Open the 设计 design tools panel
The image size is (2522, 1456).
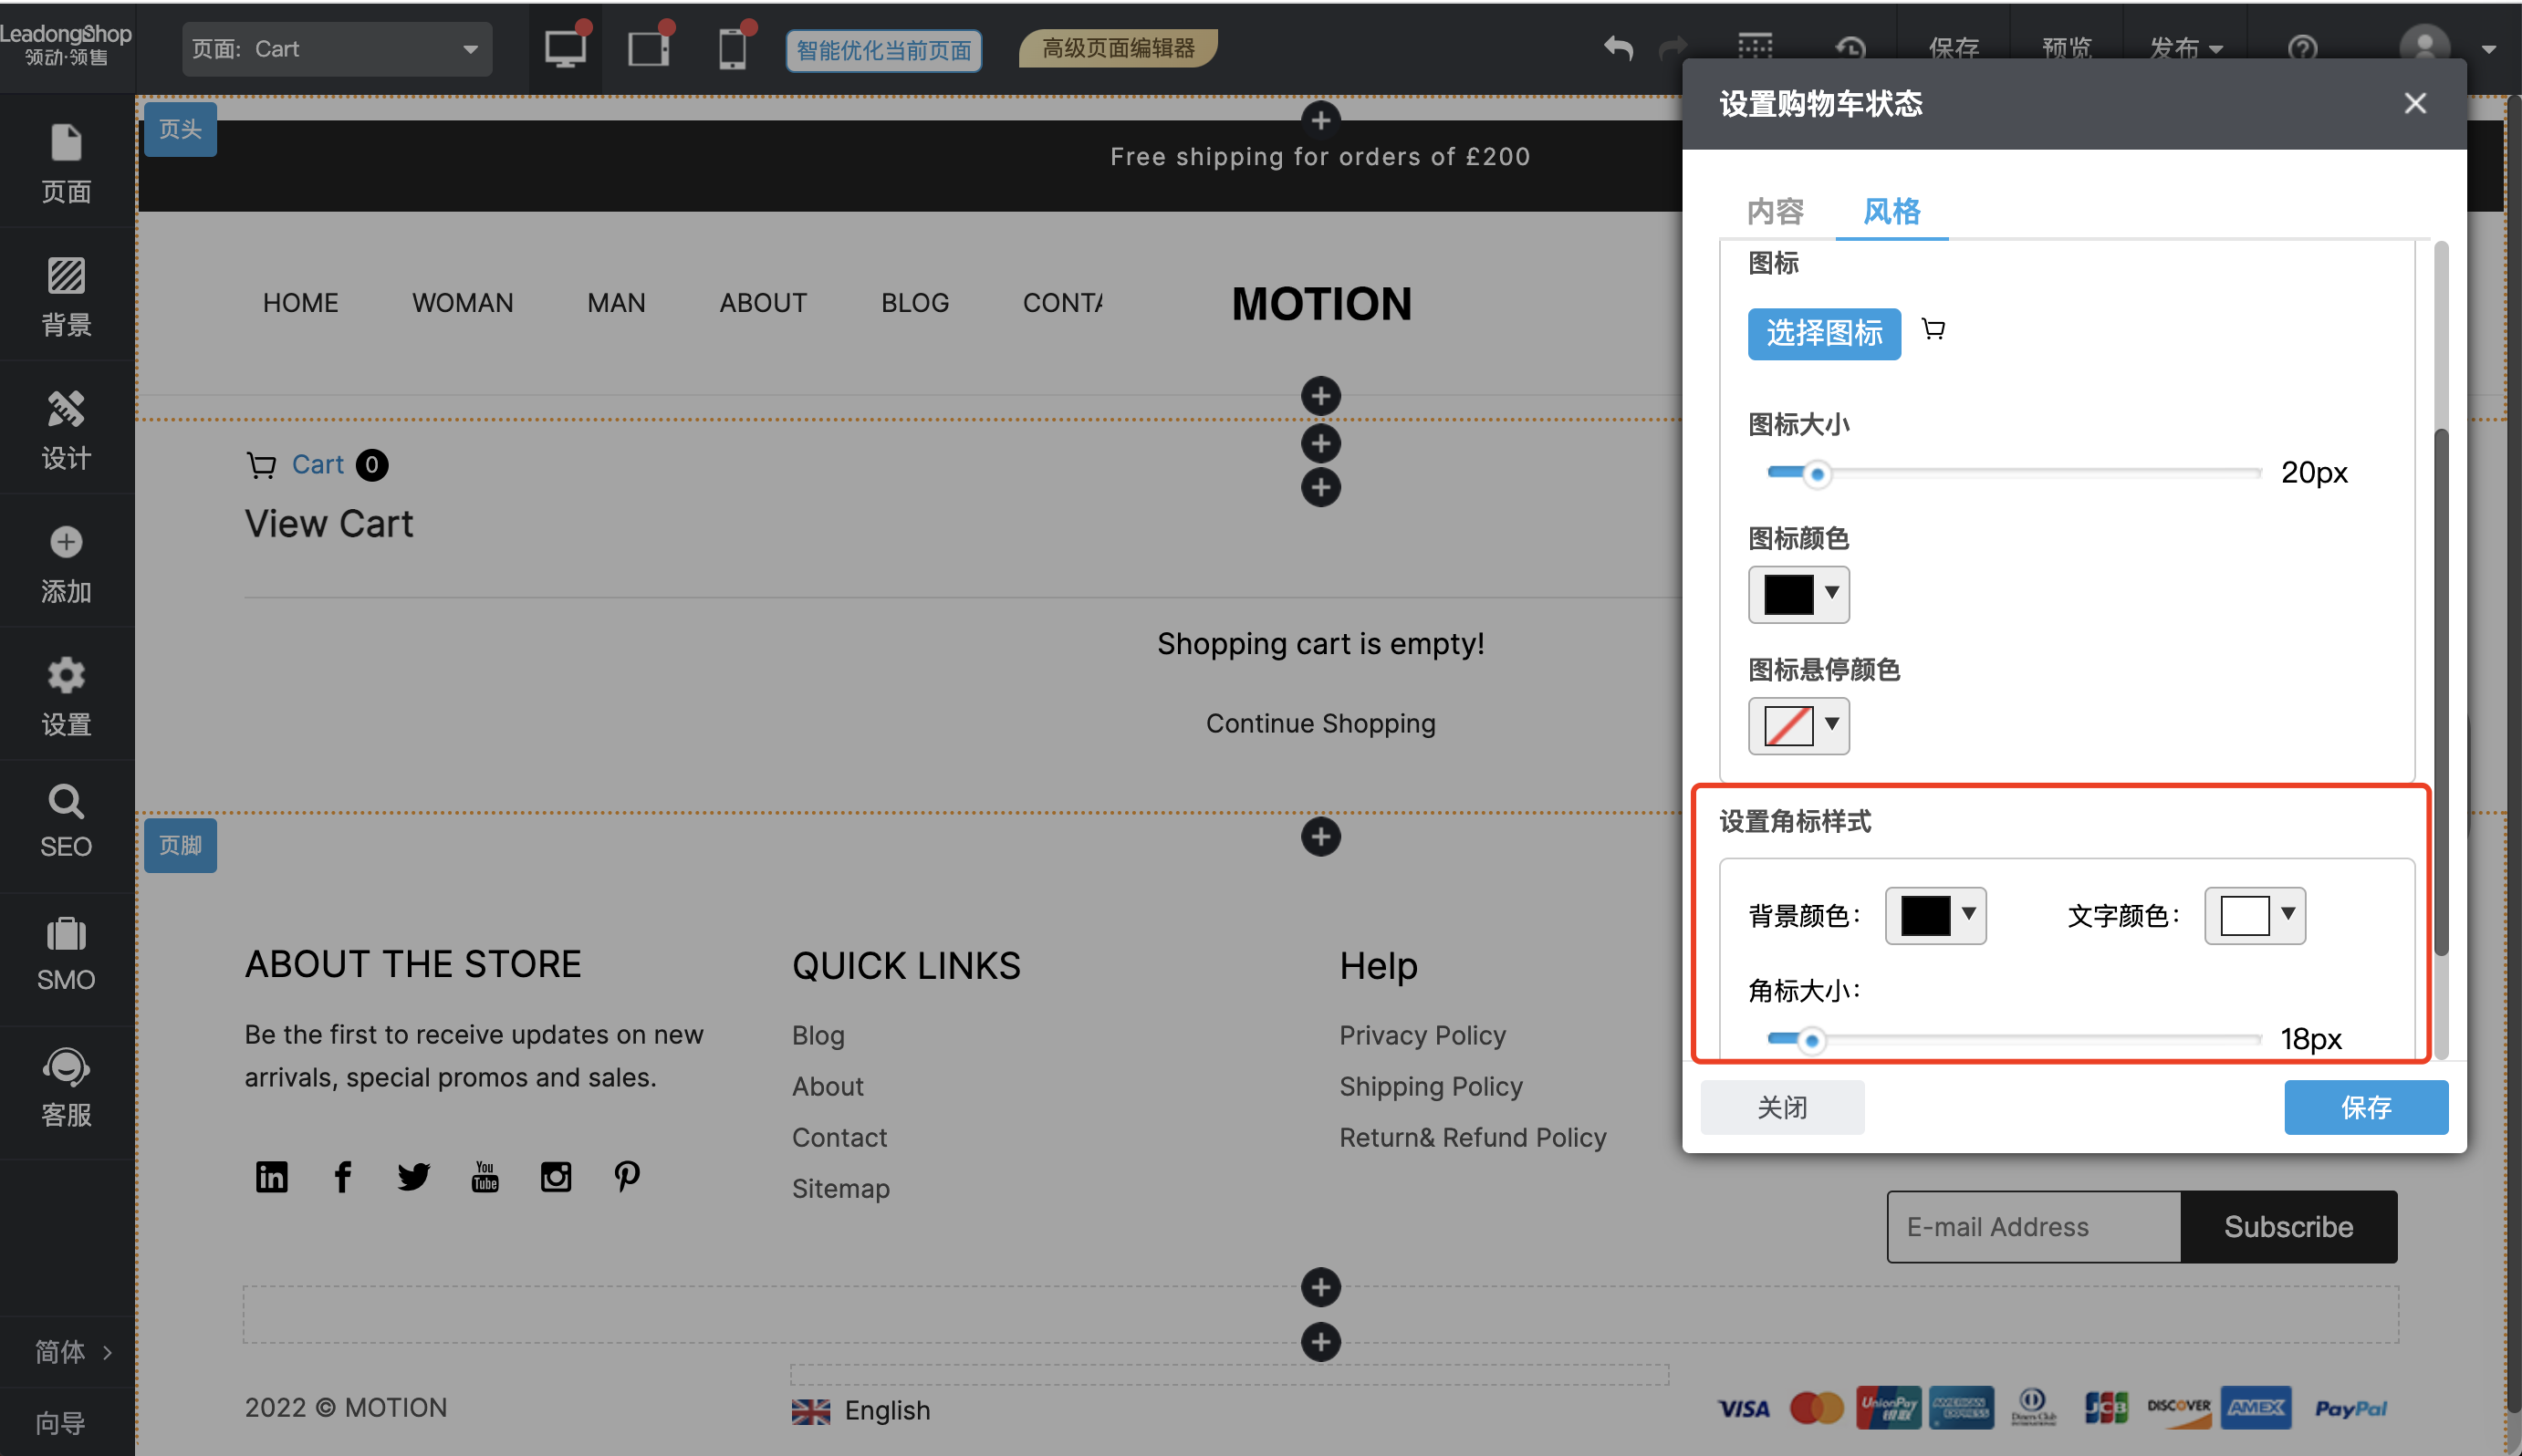tap(66, 429)
